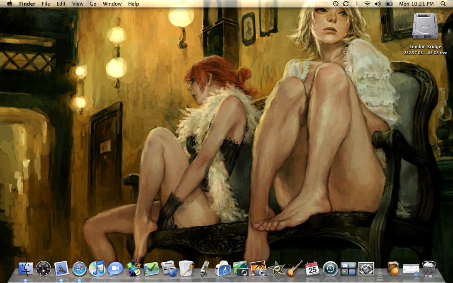Open iTunes from the Dock

click(97, 268)
